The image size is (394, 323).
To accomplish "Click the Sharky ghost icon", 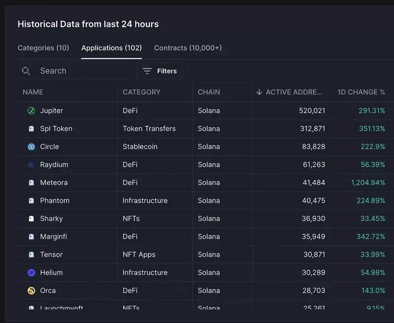I will coord(32,219).
